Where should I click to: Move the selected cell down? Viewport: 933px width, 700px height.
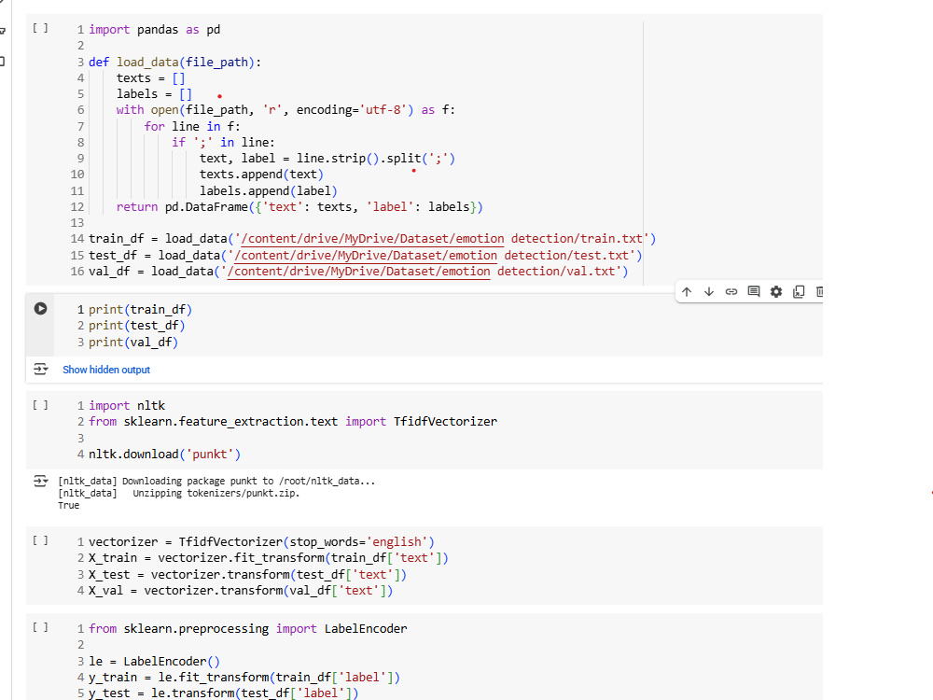coord(709,291)
